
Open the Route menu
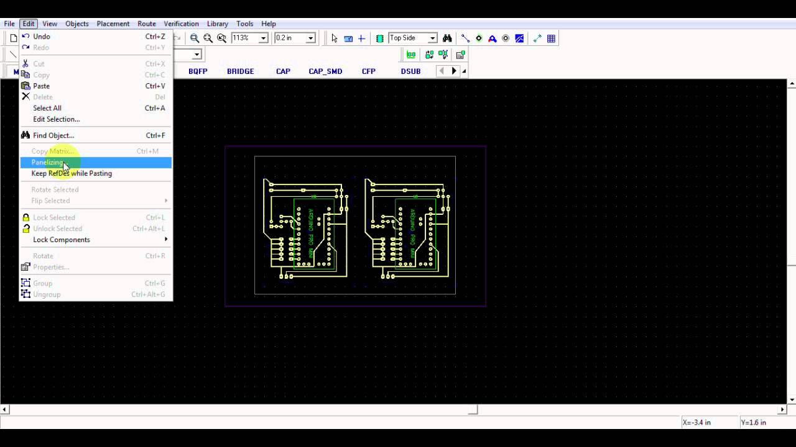pyautogui.click(x=147, y=24)
